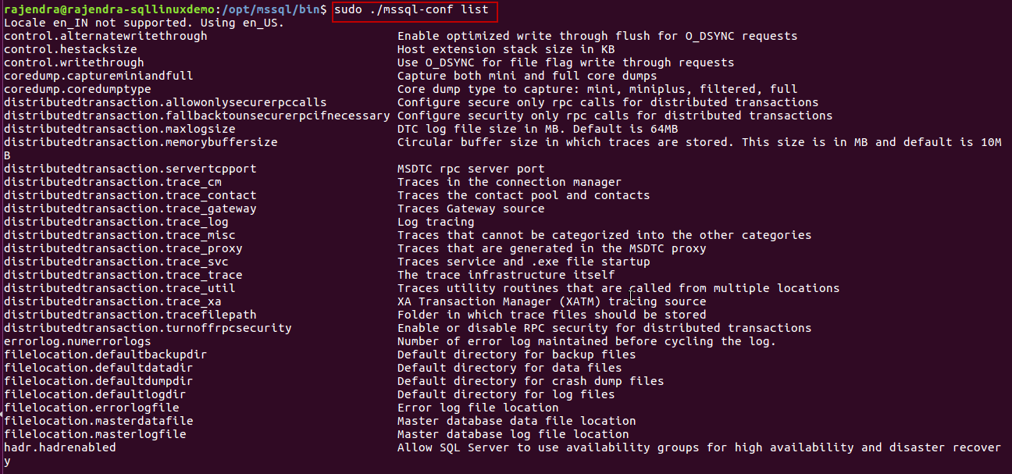Select the filelocation.masterdatafile setting
The image size is (1012, 474).
(98, 421)
